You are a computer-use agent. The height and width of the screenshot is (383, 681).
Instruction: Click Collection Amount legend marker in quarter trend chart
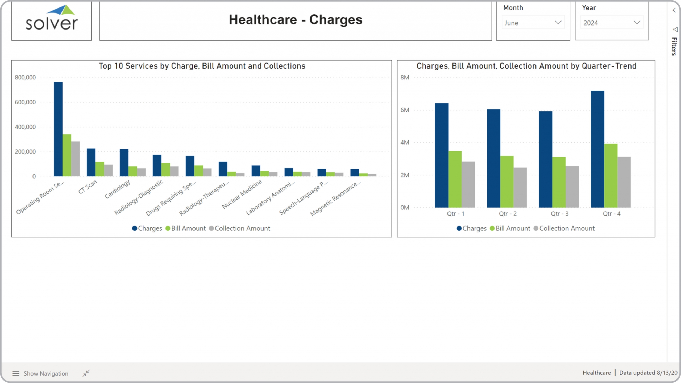coord(536,228)
